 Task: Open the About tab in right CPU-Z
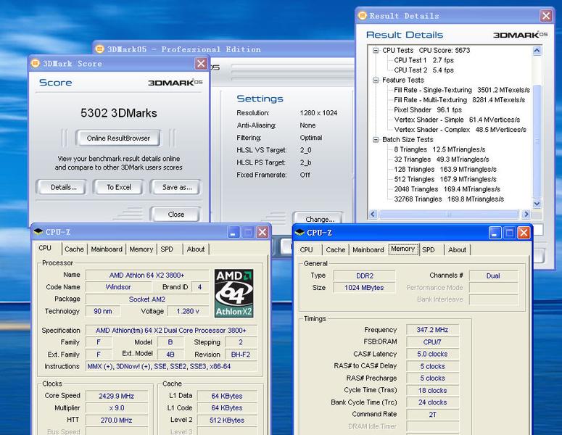(458, 249)
